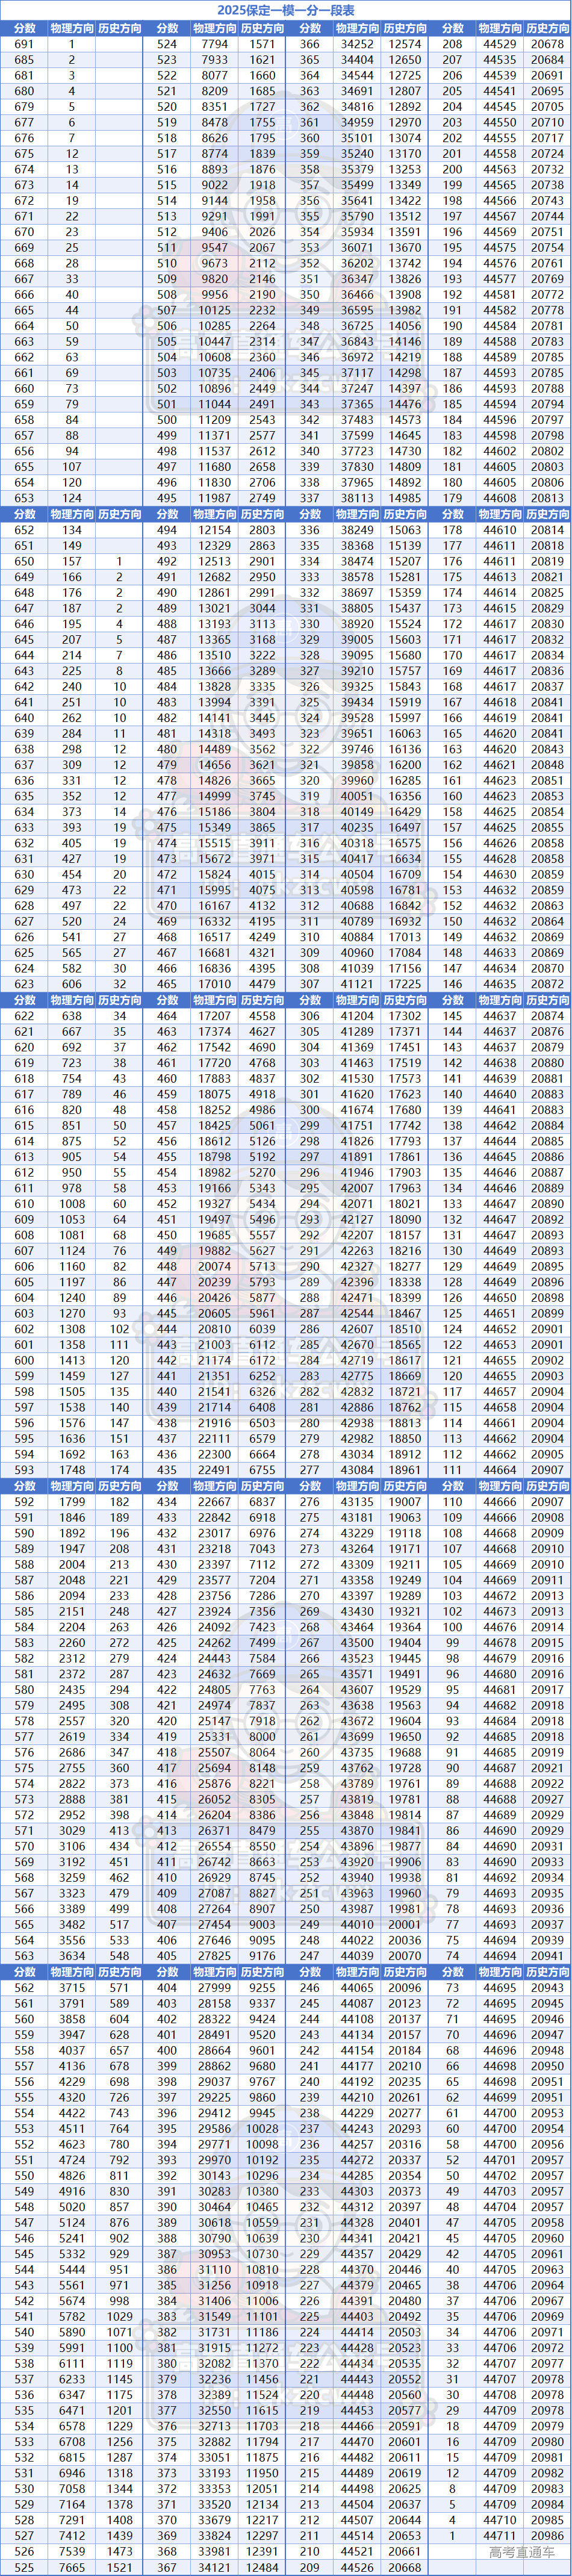Select physics count 44529 beside score 208
This screenshot has height=2576, width=572.
point(500,44)
